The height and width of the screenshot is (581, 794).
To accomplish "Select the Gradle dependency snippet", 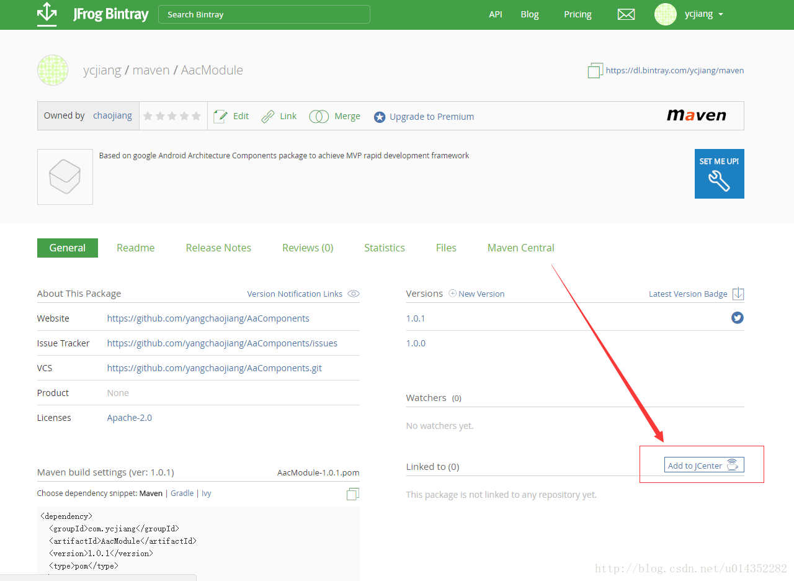I will point(182,493).
